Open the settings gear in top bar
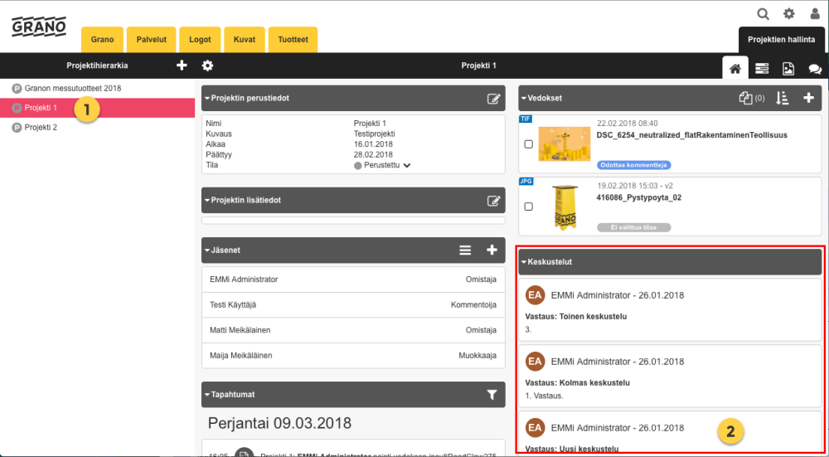The width and height of the screenshot is (829, 457). coord(789,14)
